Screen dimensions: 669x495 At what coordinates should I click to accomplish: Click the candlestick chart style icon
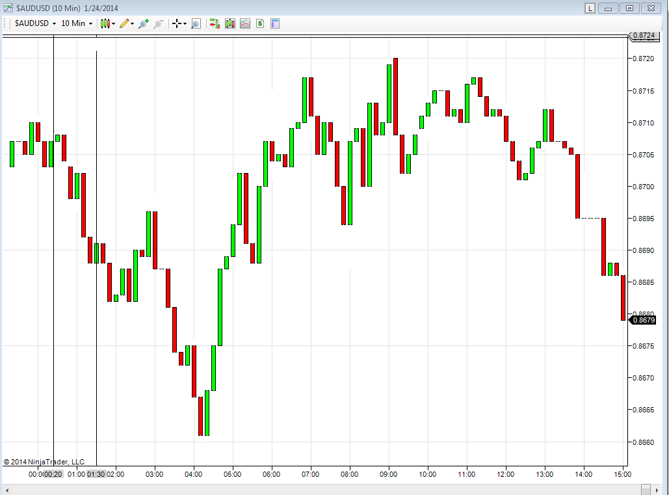click(105, 23)
